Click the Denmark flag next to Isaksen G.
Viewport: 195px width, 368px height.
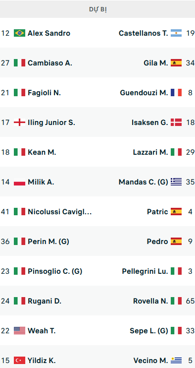point(176,123)
